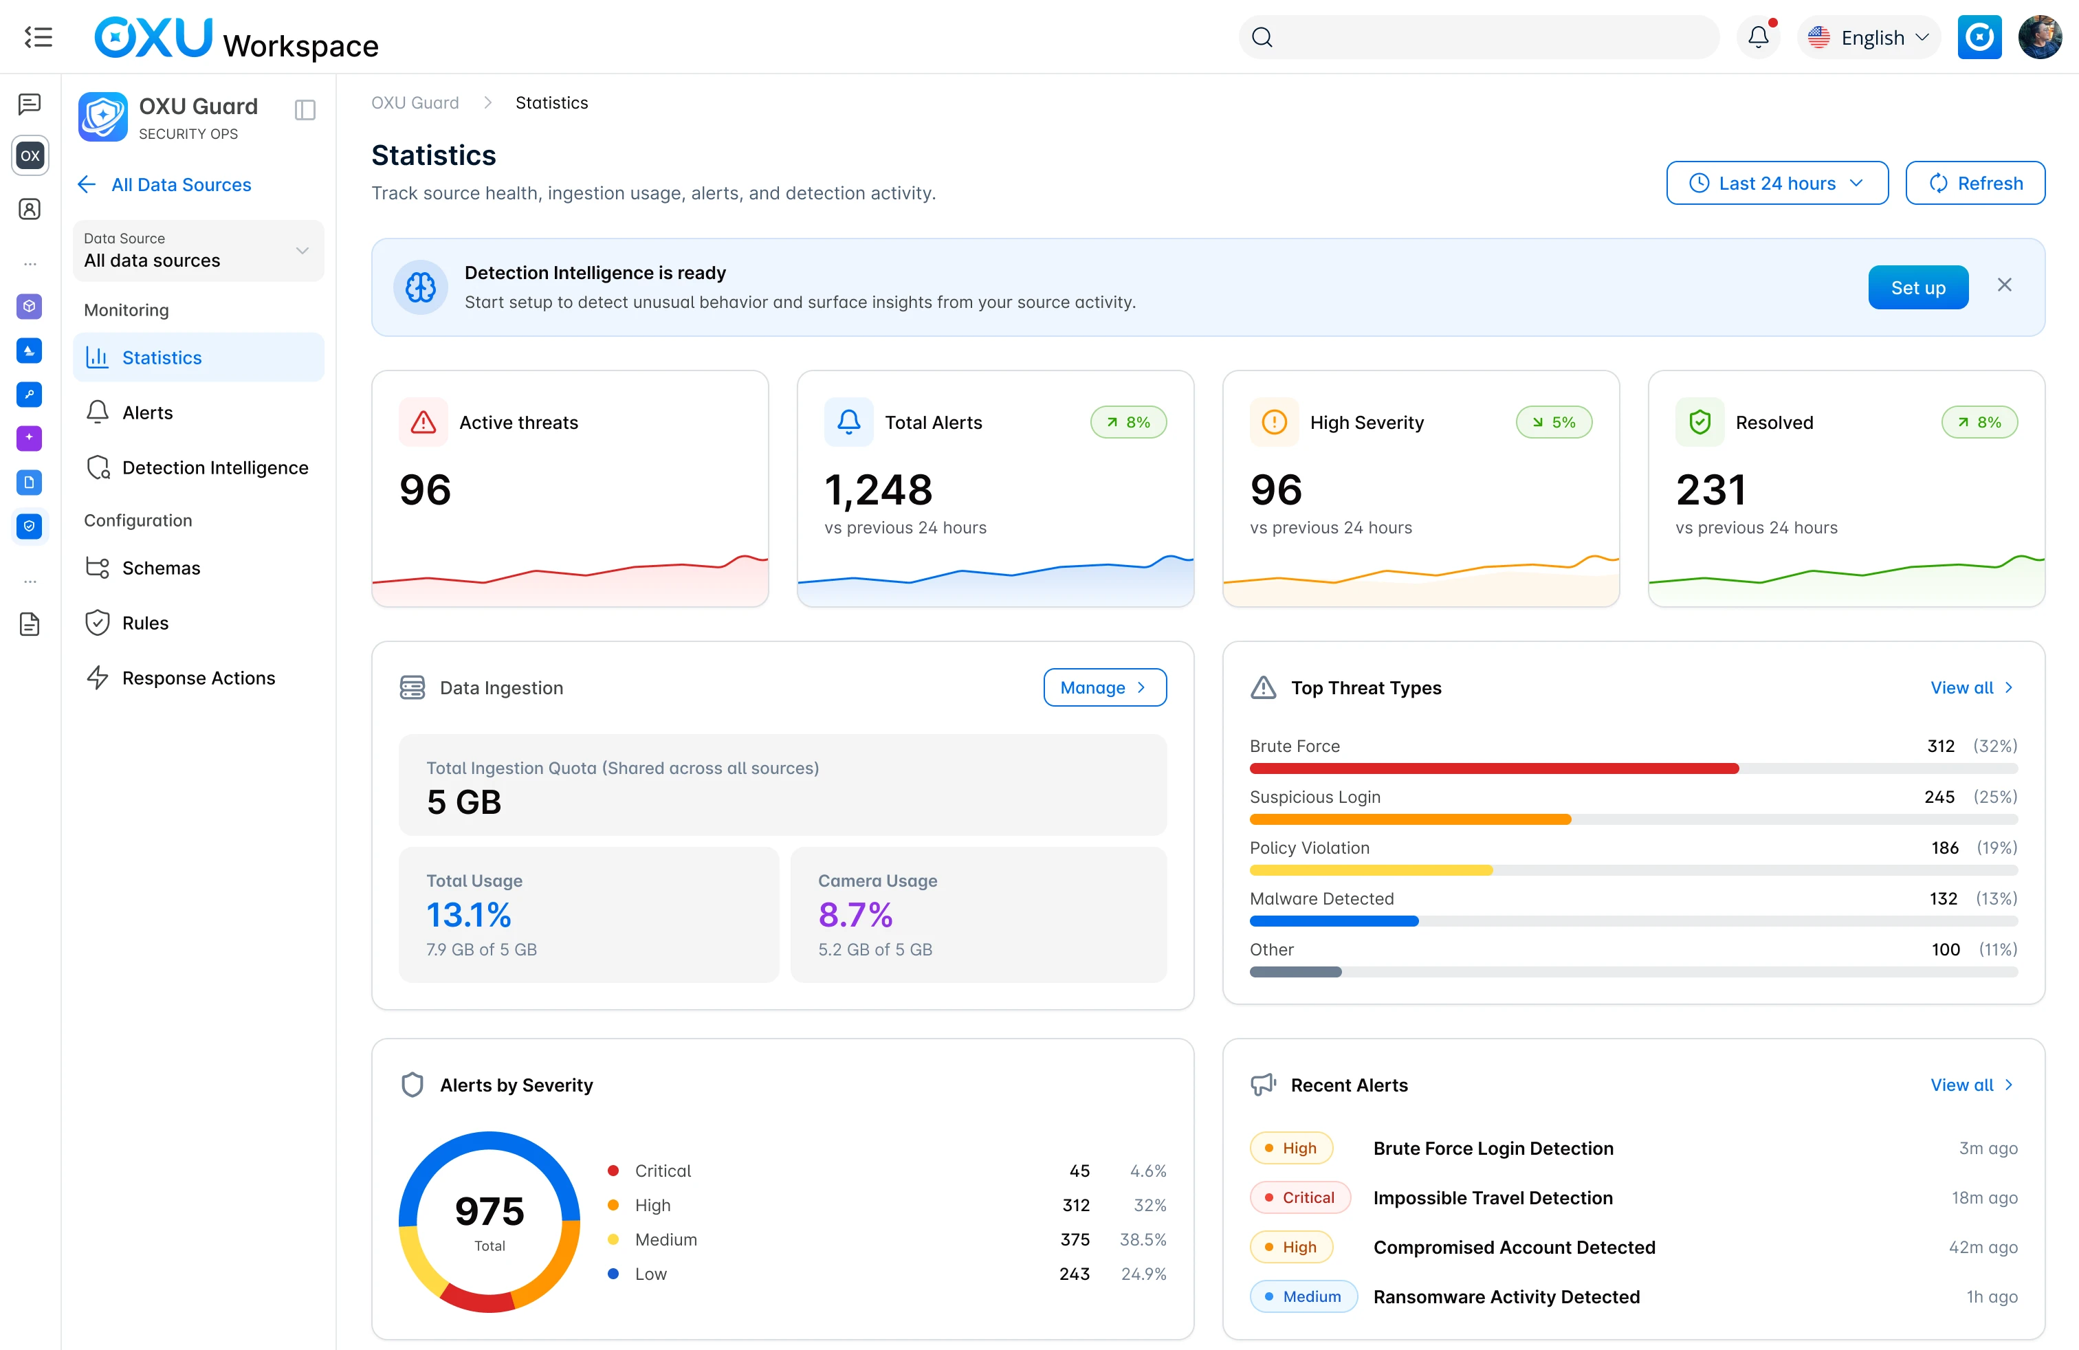View all Top Threat Types
The width and height of the screenshot is (2079, 1350).
[1972, 687]
